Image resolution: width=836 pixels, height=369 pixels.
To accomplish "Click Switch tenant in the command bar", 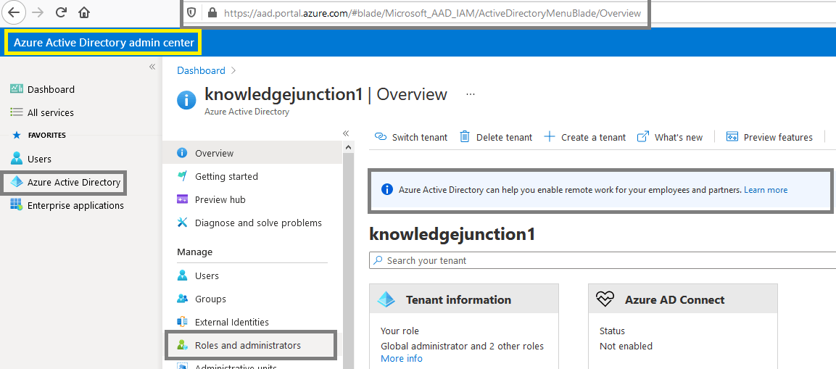I will point(411,137).
